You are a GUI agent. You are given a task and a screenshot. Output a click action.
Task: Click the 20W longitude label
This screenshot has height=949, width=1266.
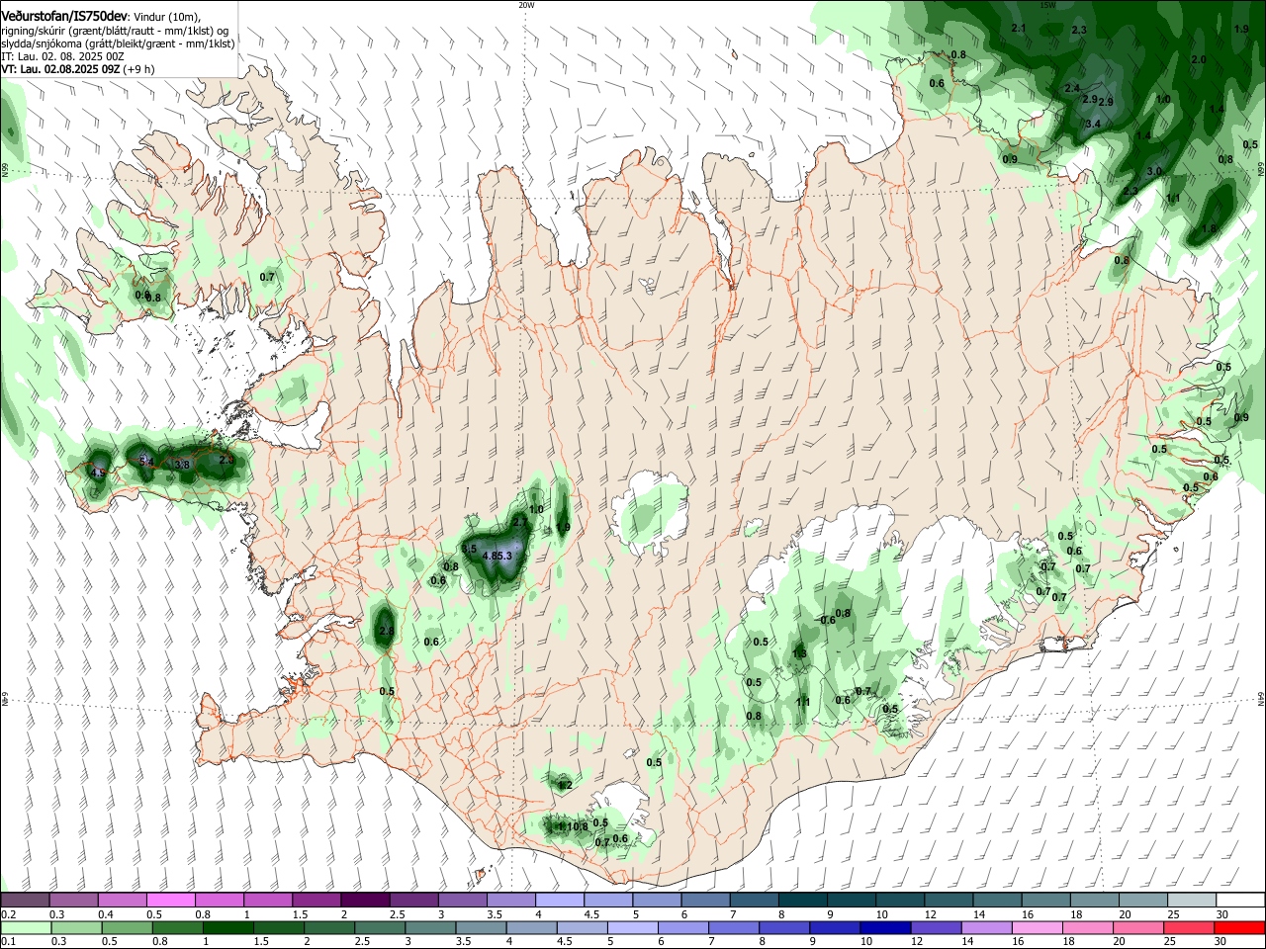526,5
